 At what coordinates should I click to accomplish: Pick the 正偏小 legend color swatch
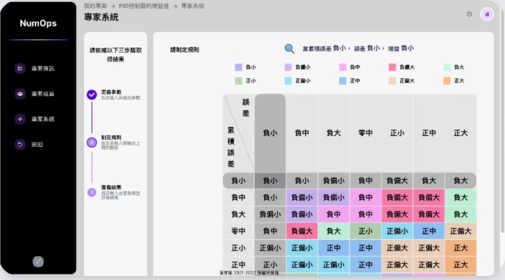click(x=288, y=81)
